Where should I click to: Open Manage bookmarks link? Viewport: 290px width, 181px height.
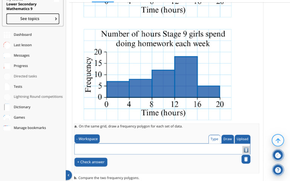[30, 128]
